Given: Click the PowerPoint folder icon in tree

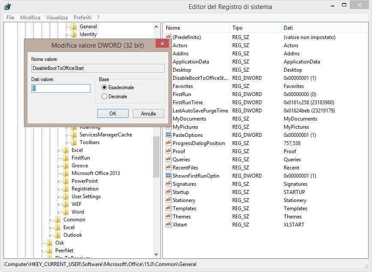Looking at the screenshot, I should pyautogui.click(x=65, y=181).
